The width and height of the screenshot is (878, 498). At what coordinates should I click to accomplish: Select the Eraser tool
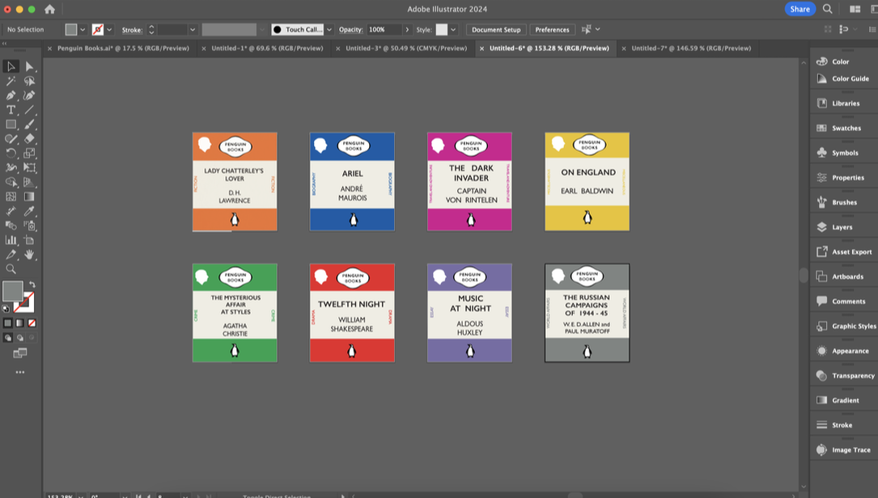[x=30, y=139]
